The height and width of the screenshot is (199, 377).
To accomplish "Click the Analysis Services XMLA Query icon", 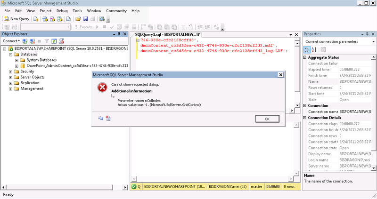I will tap(60, 19).
